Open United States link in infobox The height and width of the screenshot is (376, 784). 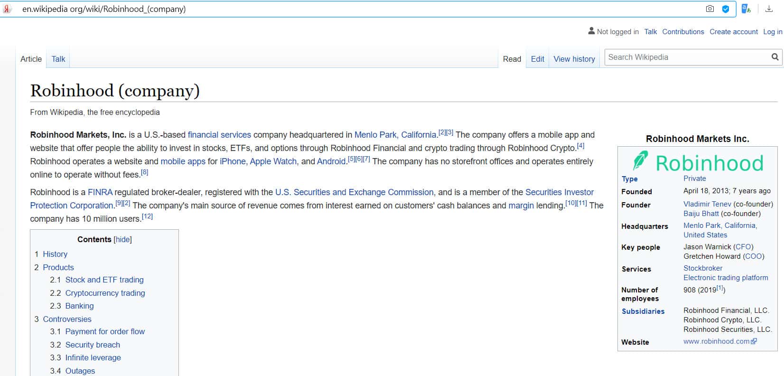point(705,235)
